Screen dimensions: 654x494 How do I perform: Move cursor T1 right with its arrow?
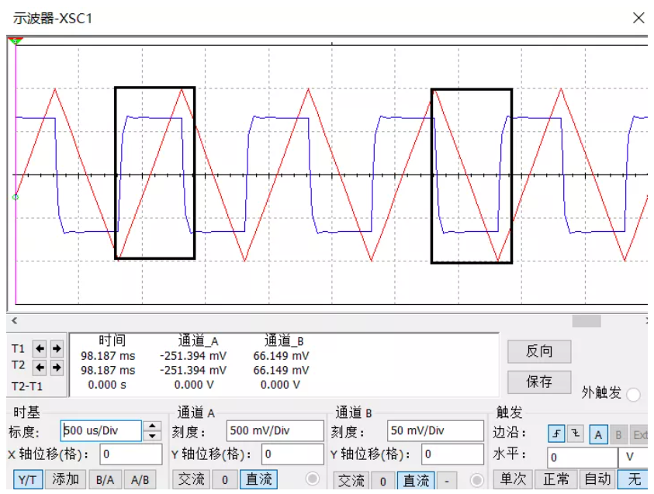point(57,348)
